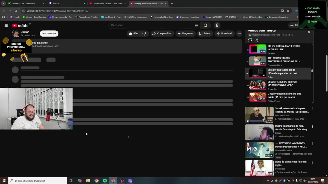Show hidden system tray icons
This screenshot has width=328, height=184.
tap(268, 181)
